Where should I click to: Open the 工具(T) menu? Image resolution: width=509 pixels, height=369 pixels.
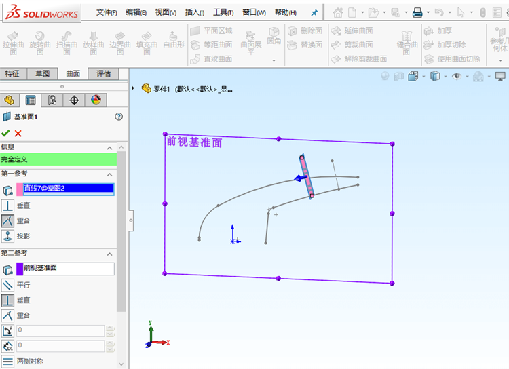223,12
